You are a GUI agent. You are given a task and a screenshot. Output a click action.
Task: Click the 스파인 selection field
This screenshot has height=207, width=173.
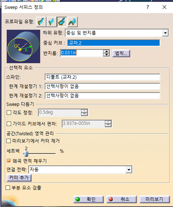pos(102,77)
